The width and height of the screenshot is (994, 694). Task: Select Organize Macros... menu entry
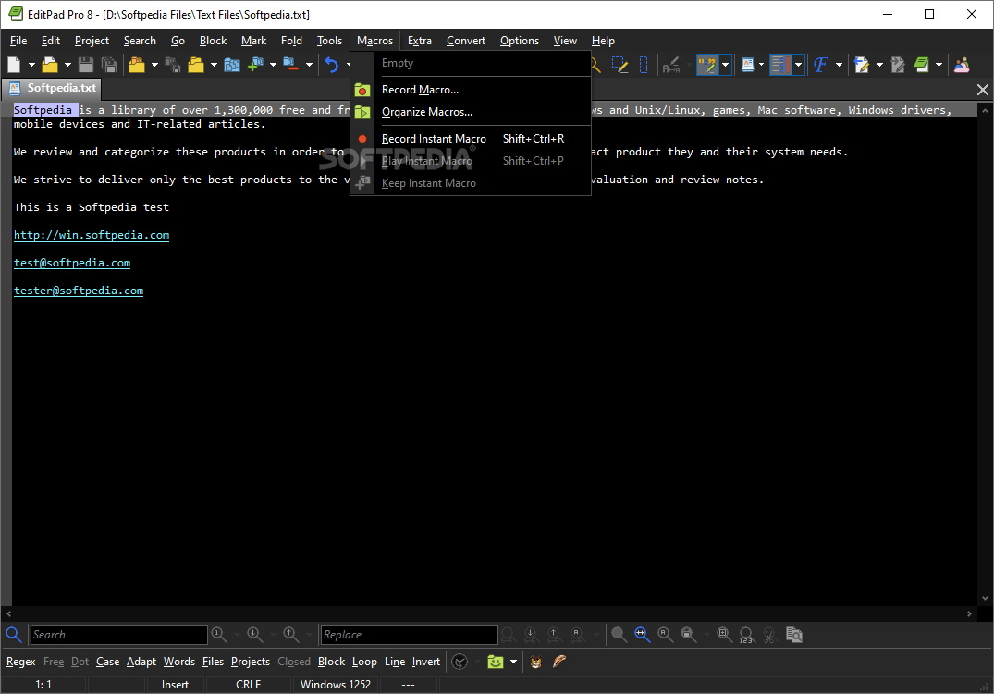(x=471, y=112)
